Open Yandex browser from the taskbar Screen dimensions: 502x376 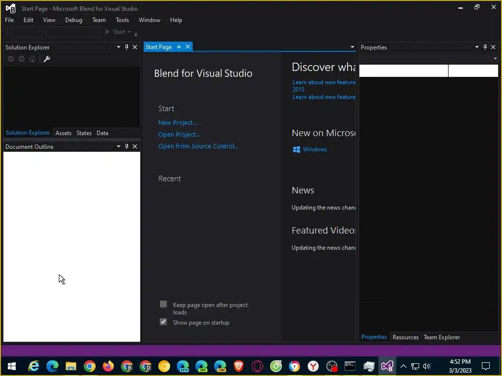tap(313, 366)
